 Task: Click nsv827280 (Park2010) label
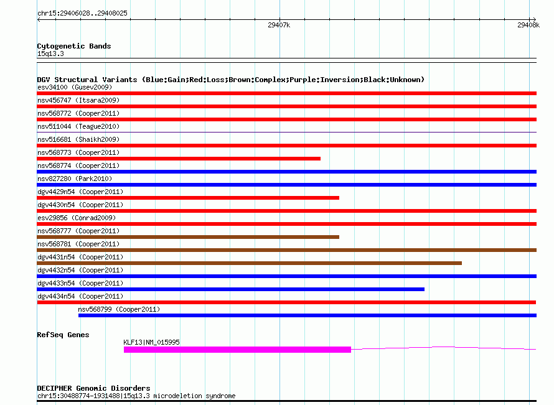pos(75,179)
